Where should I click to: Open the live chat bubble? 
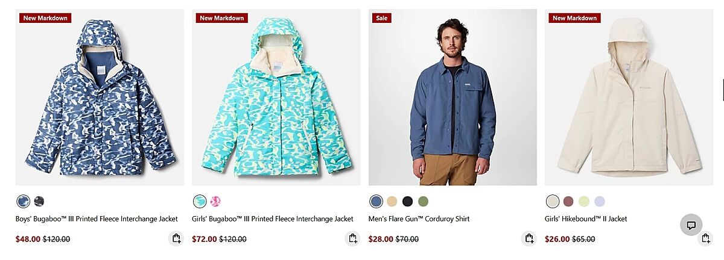(x=691, y=225)
